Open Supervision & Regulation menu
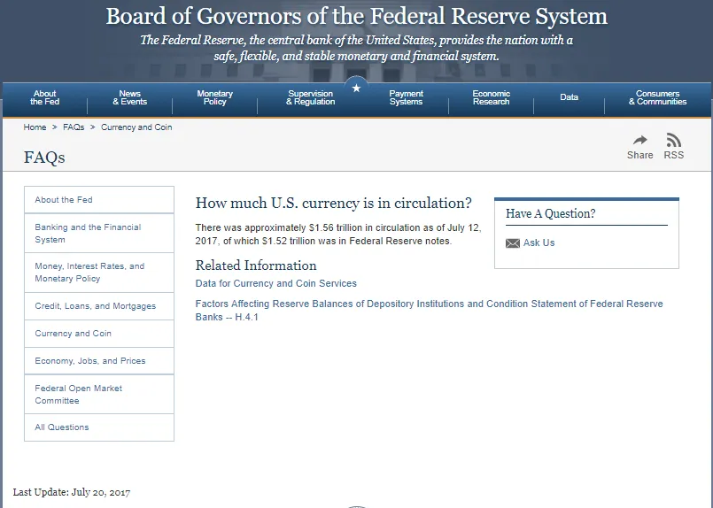 pyautogui.click(x=310, y=97)
